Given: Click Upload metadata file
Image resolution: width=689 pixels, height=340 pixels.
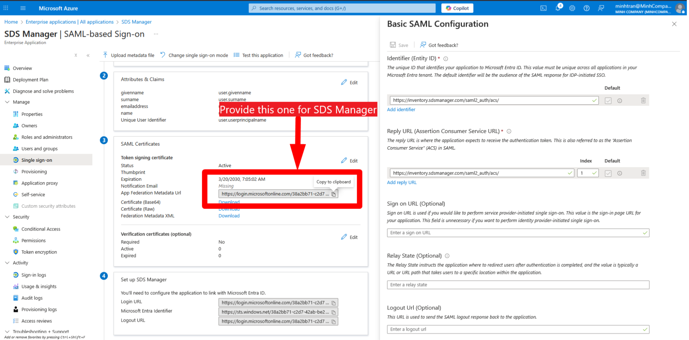Looking at the screenshot, I should click(x=128, y=55).
